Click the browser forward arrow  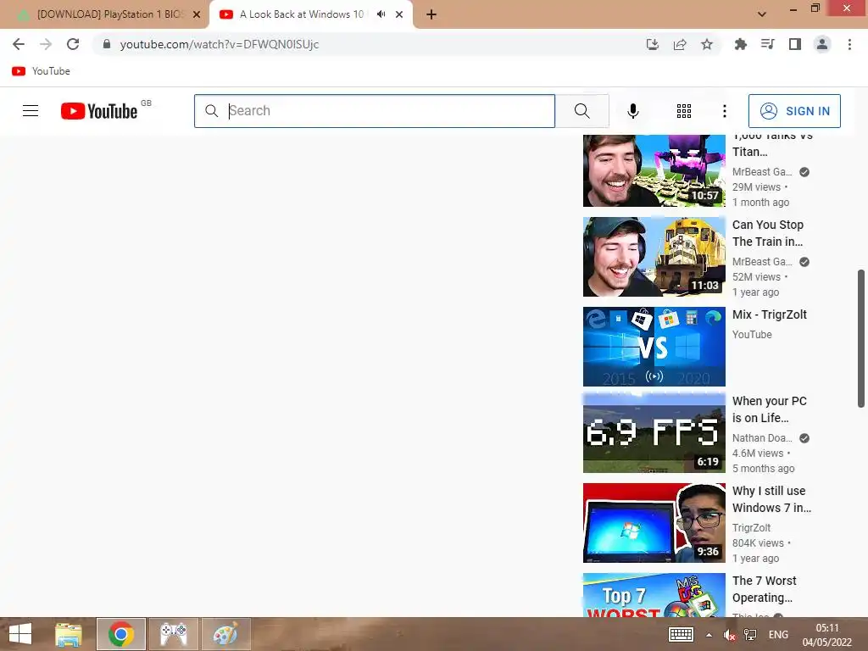46,44
